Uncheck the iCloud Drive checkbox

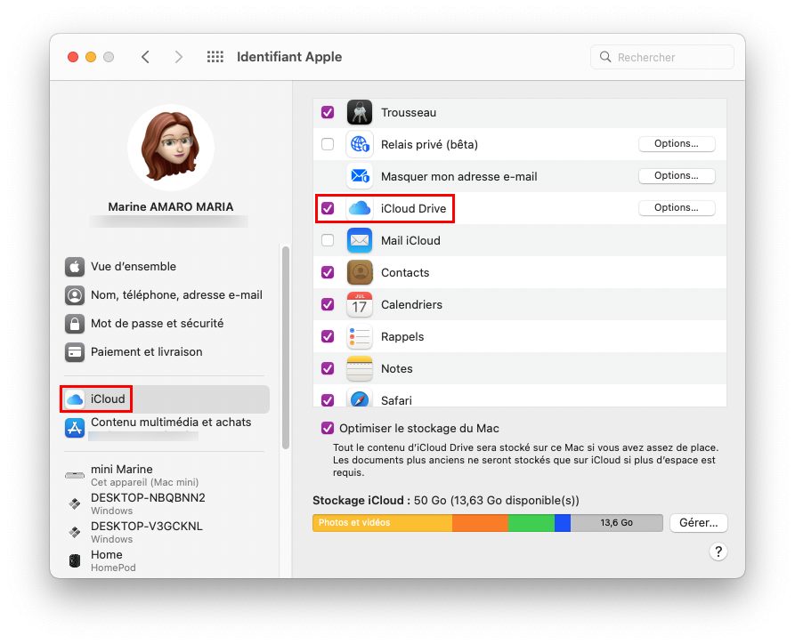(328, 208)
